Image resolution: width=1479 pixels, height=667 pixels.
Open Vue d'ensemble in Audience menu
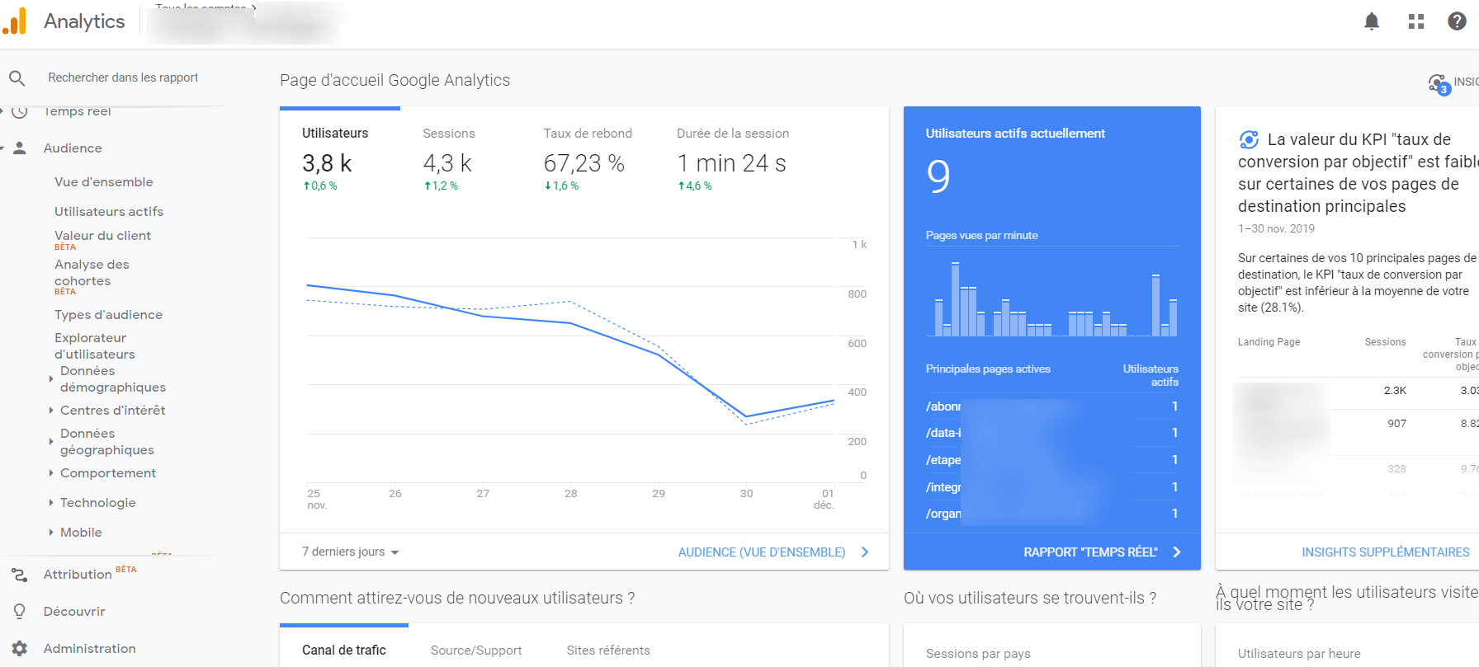[104, 182]
